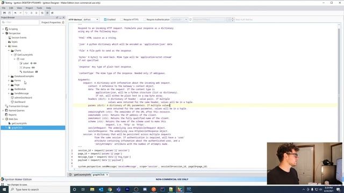The height and width of the screenshot is (193, 344).
Task: Collapse the Web Dev tree node
Action: (x=3, y=119)
